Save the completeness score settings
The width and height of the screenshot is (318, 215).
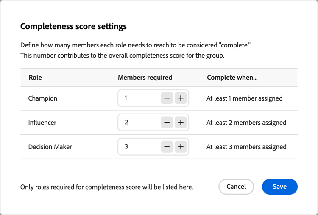click(280, 187)
